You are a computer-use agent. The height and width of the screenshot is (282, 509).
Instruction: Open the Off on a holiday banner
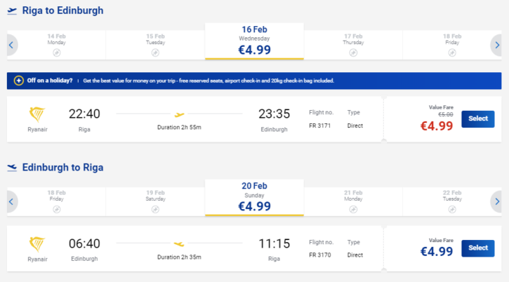[254, 81]
